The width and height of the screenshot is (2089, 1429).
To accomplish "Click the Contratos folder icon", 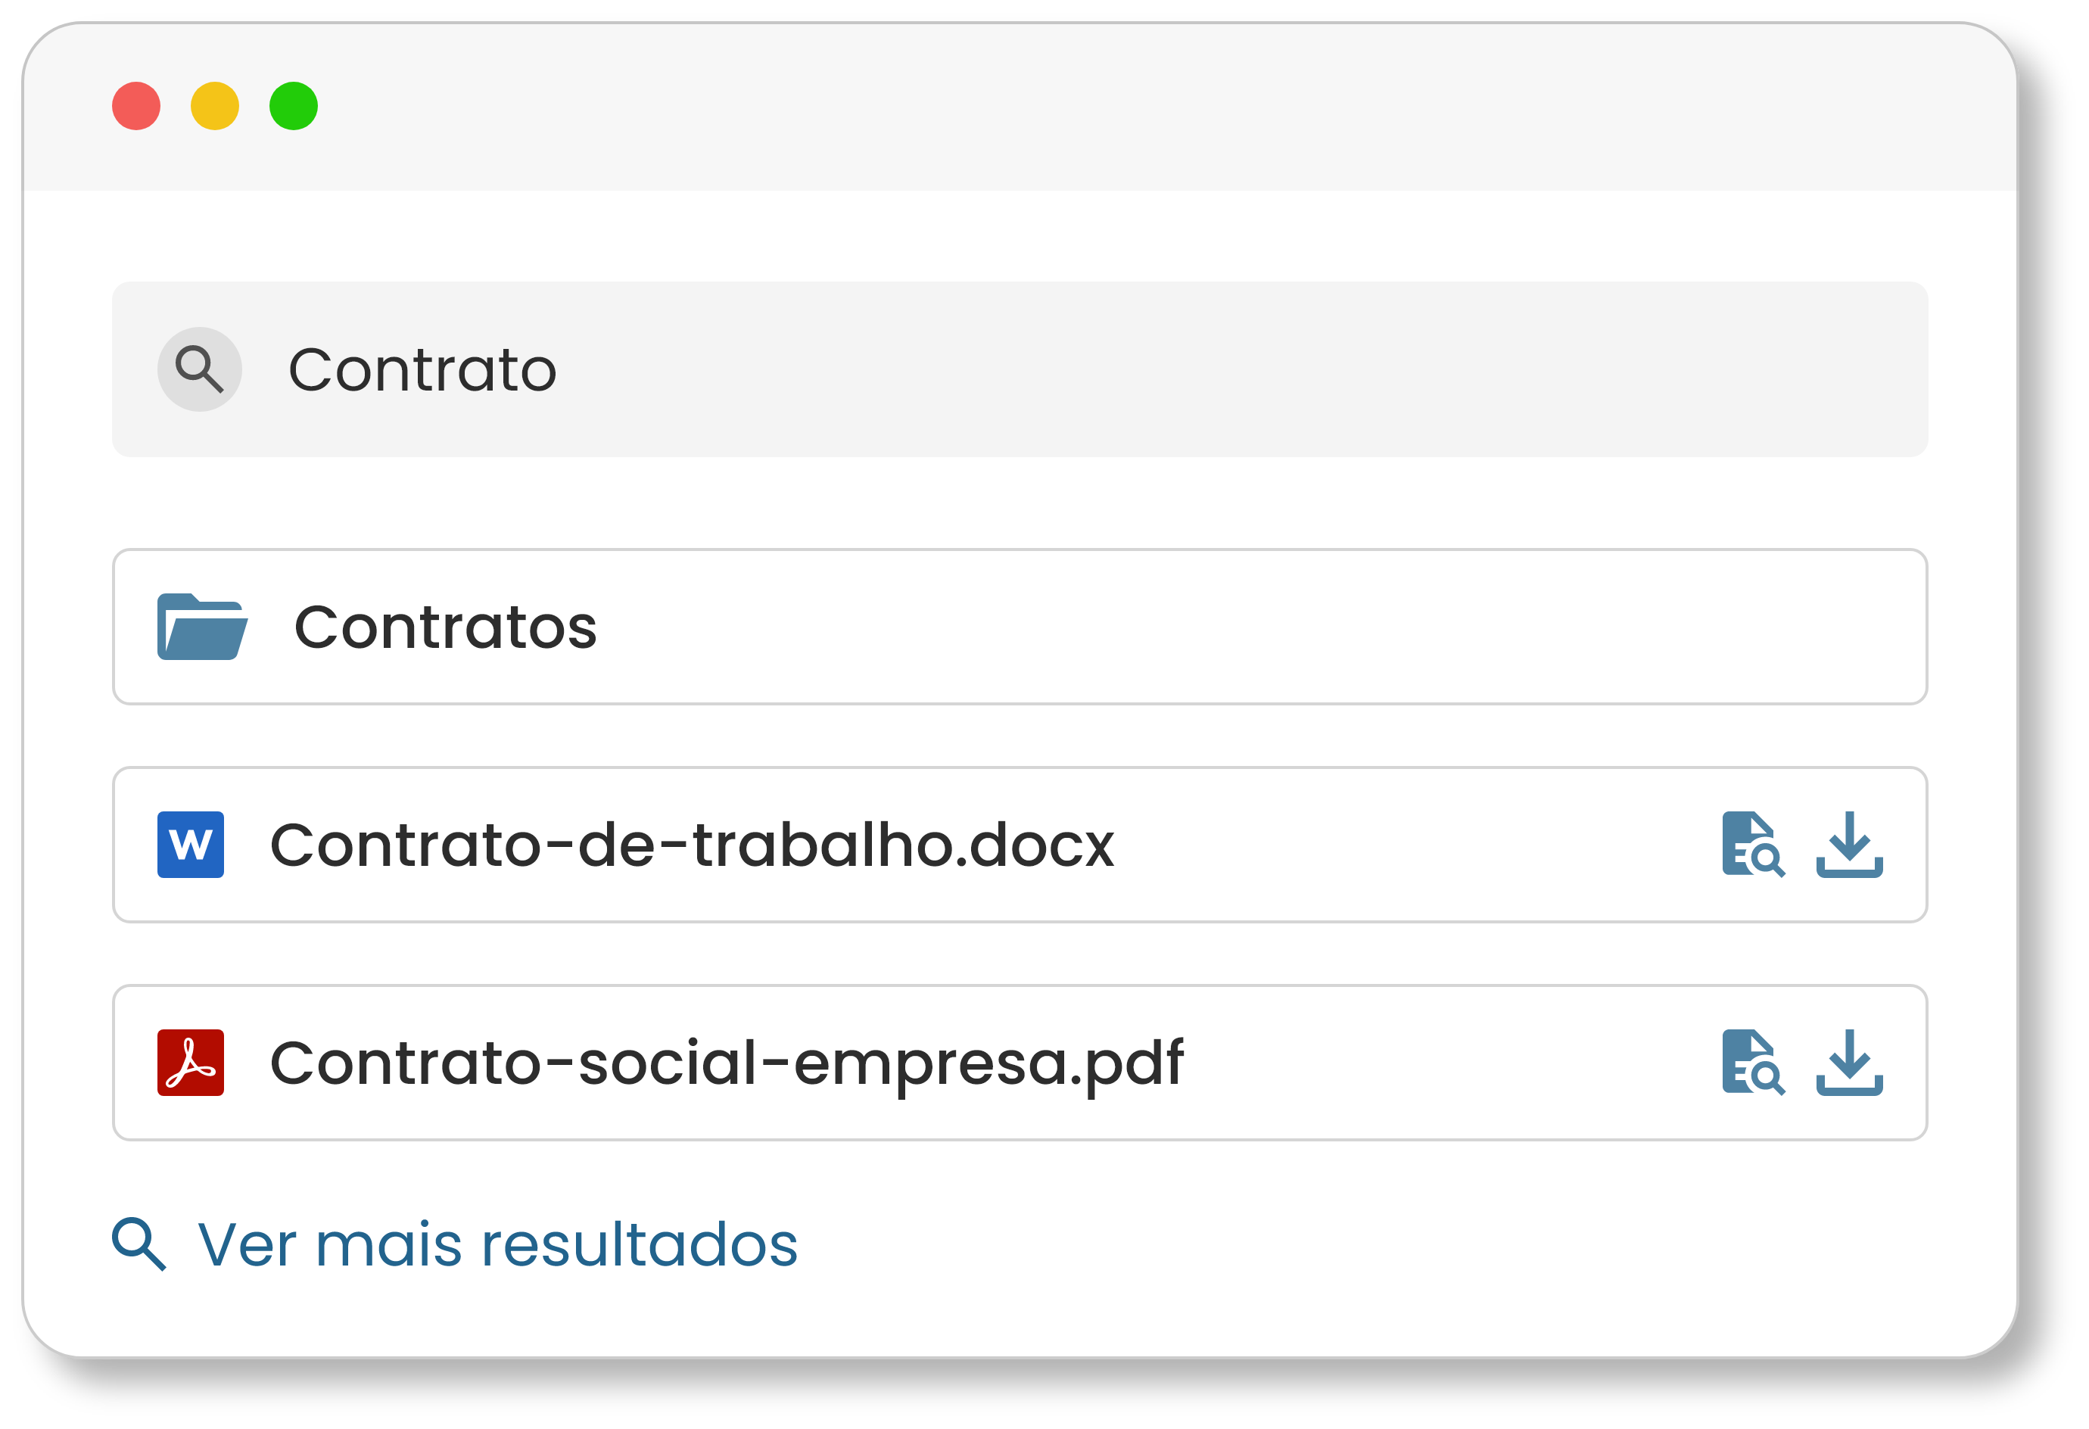I will click(201, 627).
